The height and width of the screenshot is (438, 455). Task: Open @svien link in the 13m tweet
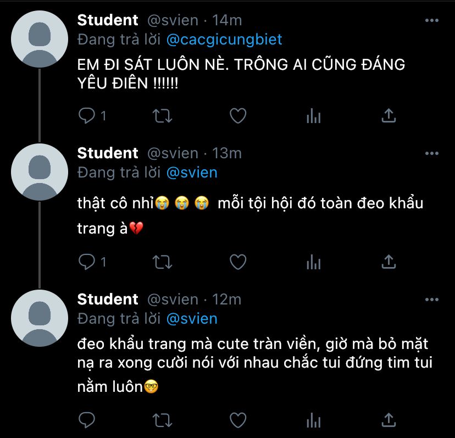[x=192, y=173]
